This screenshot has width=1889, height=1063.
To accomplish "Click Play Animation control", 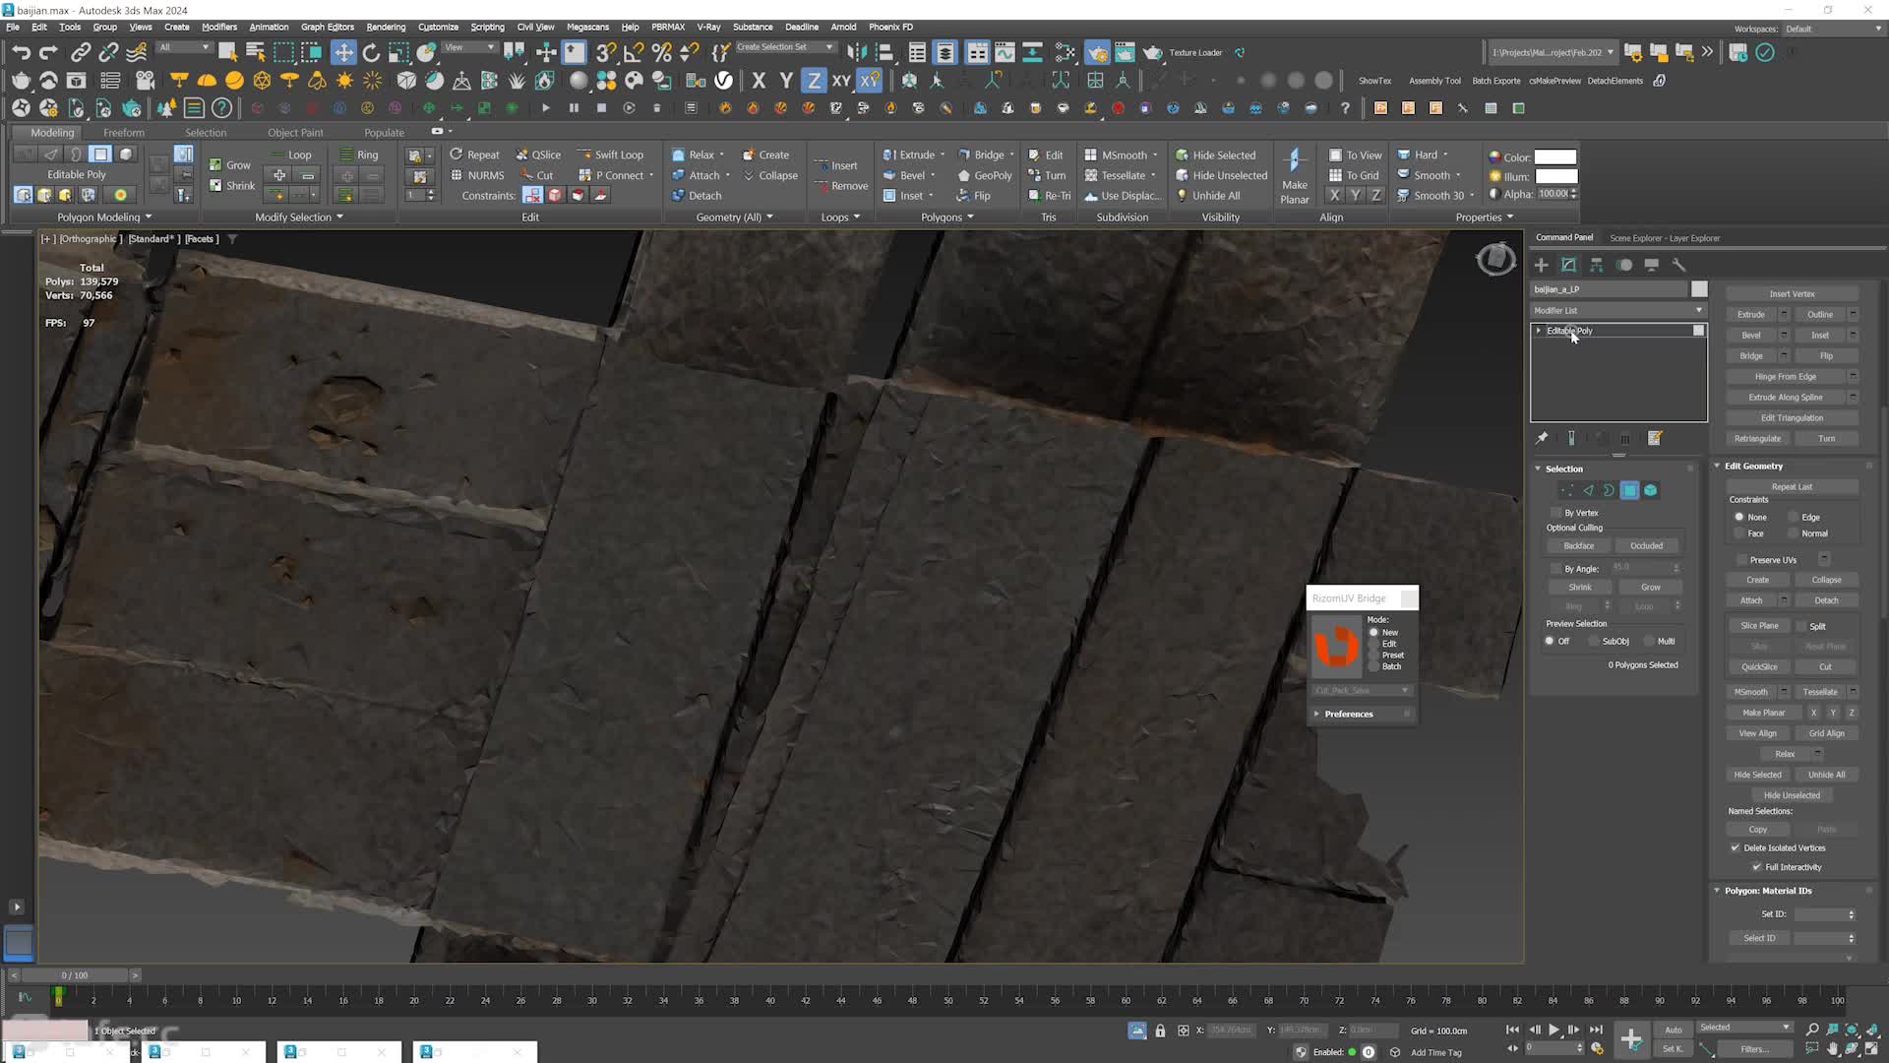I will (x=1554, y=1030).
